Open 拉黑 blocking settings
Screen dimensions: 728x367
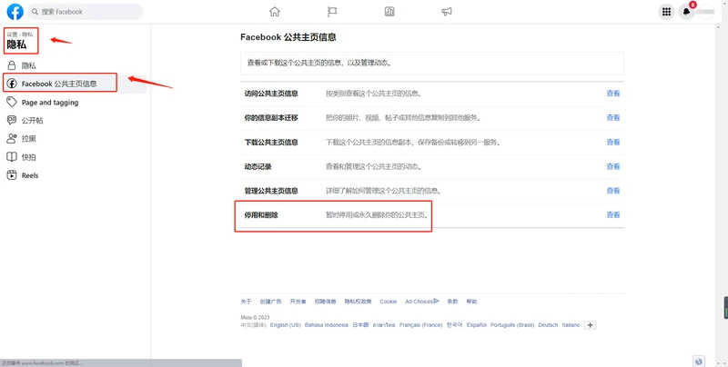point(75,139)
